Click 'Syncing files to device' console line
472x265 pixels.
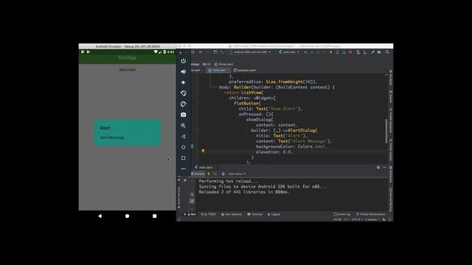263,186
